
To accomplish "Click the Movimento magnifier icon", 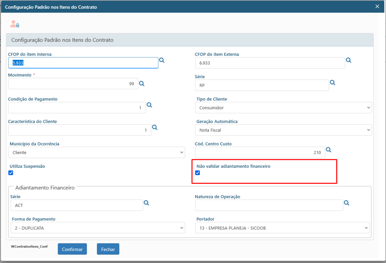I will [x=142, y=84].
